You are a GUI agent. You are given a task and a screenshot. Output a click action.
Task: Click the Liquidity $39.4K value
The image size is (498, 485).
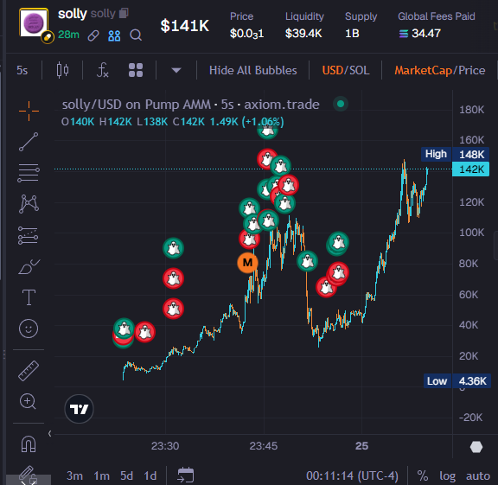coord(303,33)
